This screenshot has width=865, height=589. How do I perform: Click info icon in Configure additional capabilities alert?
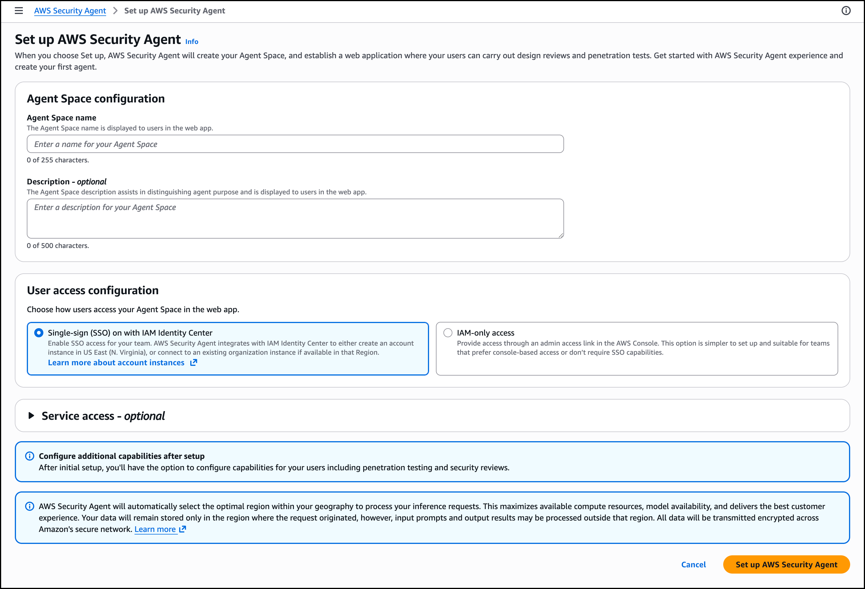(x=29, y=456)
